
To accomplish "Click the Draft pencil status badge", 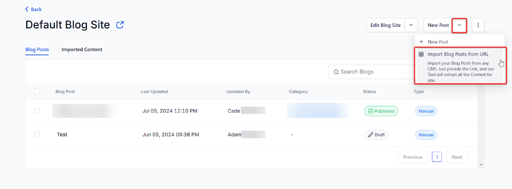I will point(376,135).
